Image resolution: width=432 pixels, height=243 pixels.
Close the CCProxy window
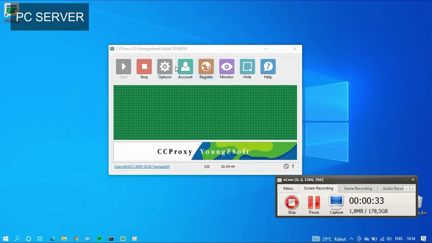tap(295, 49)
